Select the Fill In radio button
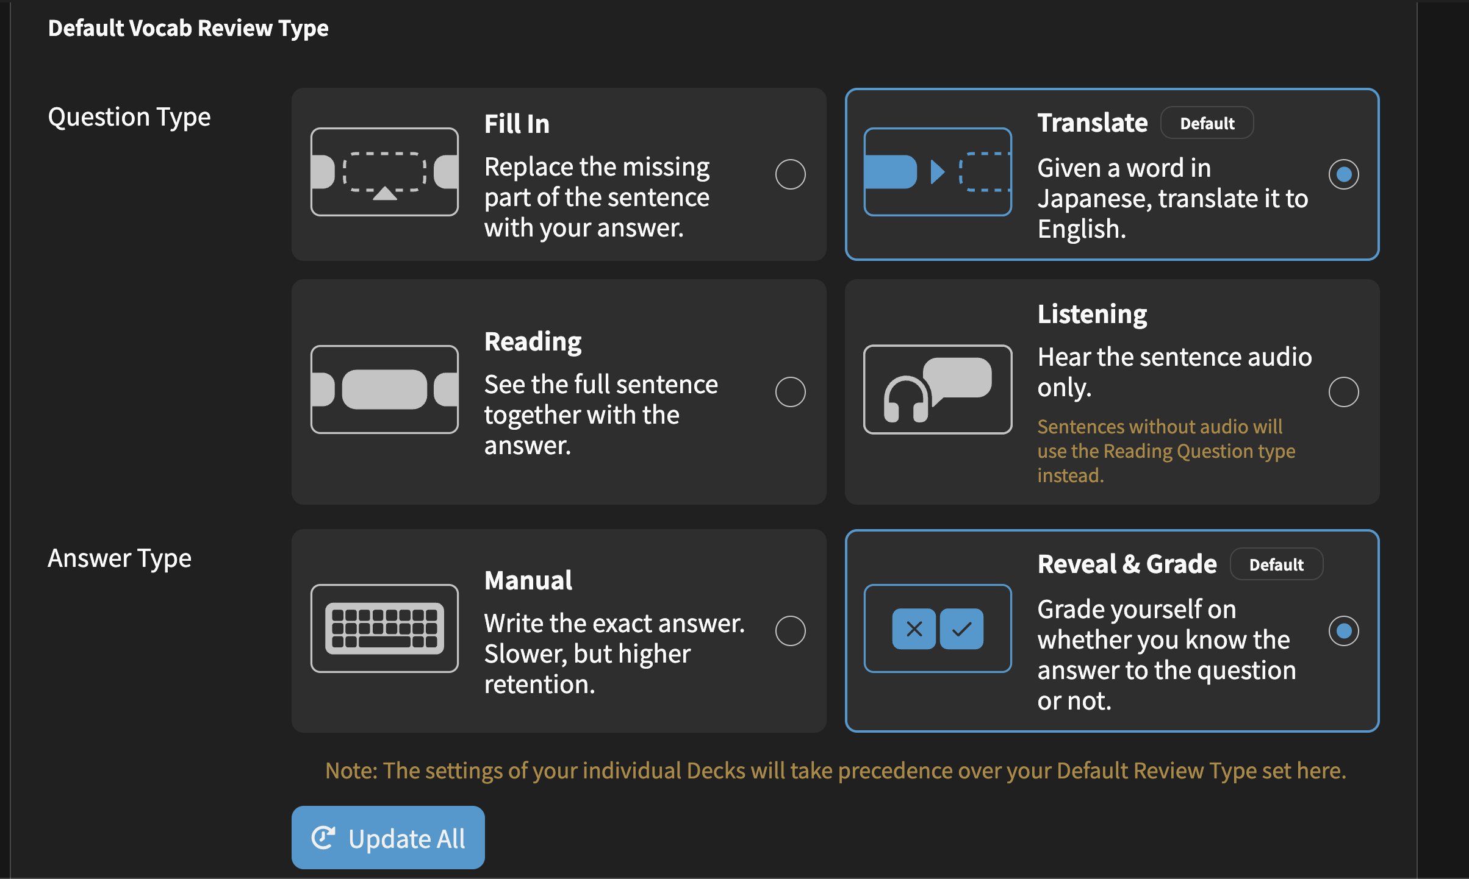Screen dimensions: 1469x879 pyautogui.click(x=791, y=174)
